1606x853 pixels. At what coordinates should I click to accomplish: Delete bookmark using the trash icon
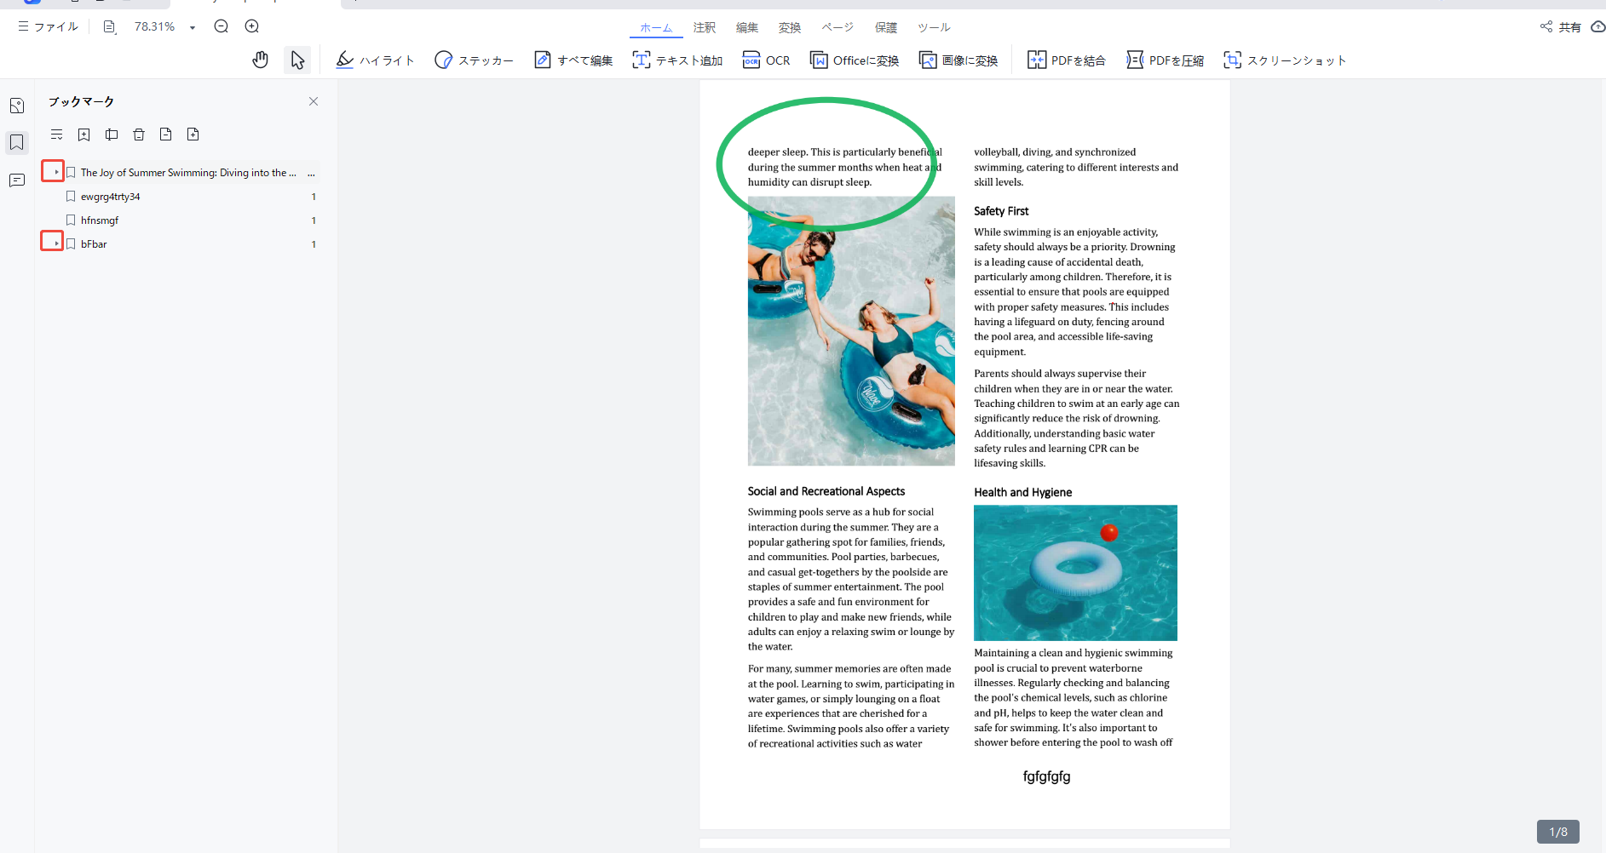[139, 135]
